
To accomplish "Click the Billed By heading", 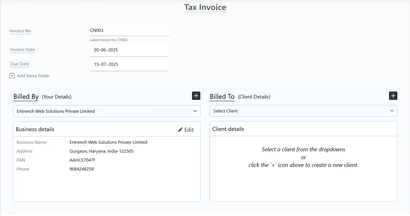I will [x=26, y=97].
